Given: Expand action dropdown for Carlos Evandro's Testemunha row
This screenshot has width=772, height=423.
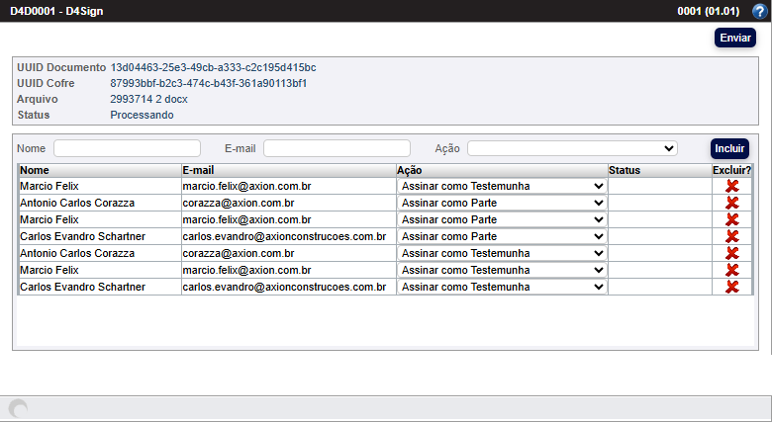Looking at the screenshot, I should pos(502,287).
